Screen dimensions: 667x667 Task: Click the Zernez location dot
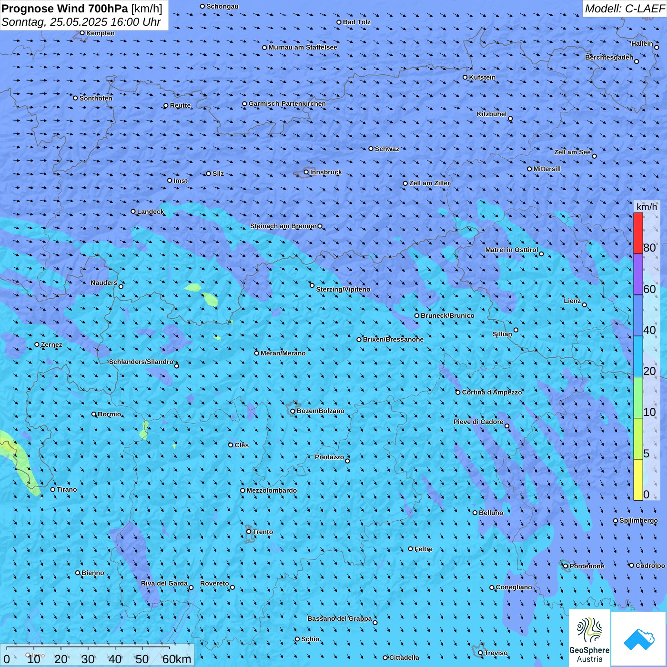[x=37, y=344]
